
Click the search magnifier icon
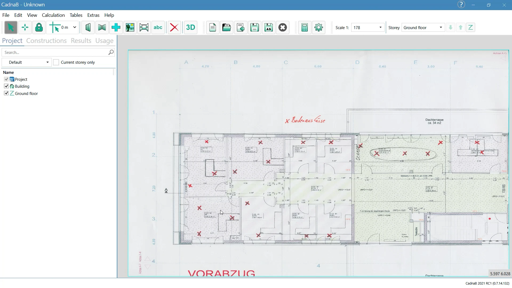click(111, 52)
